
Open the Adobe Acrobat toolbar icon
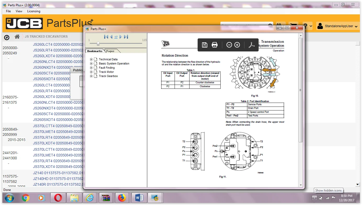coord(252,45)
